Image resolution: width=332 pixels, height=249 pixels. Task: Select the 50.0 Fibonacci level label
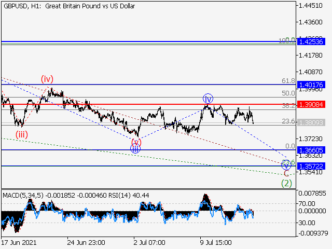tap(288, 93)
